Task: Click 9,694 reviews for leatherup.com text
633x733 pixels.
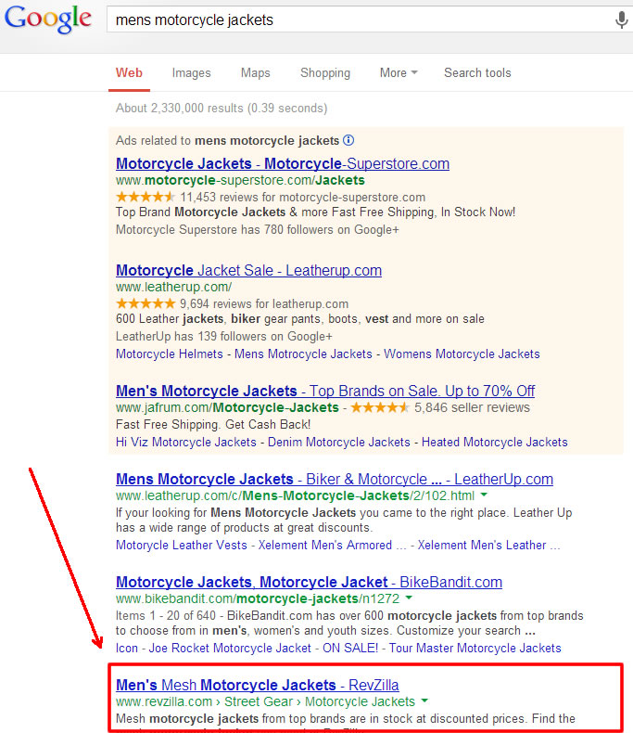Action: (264, 303)
